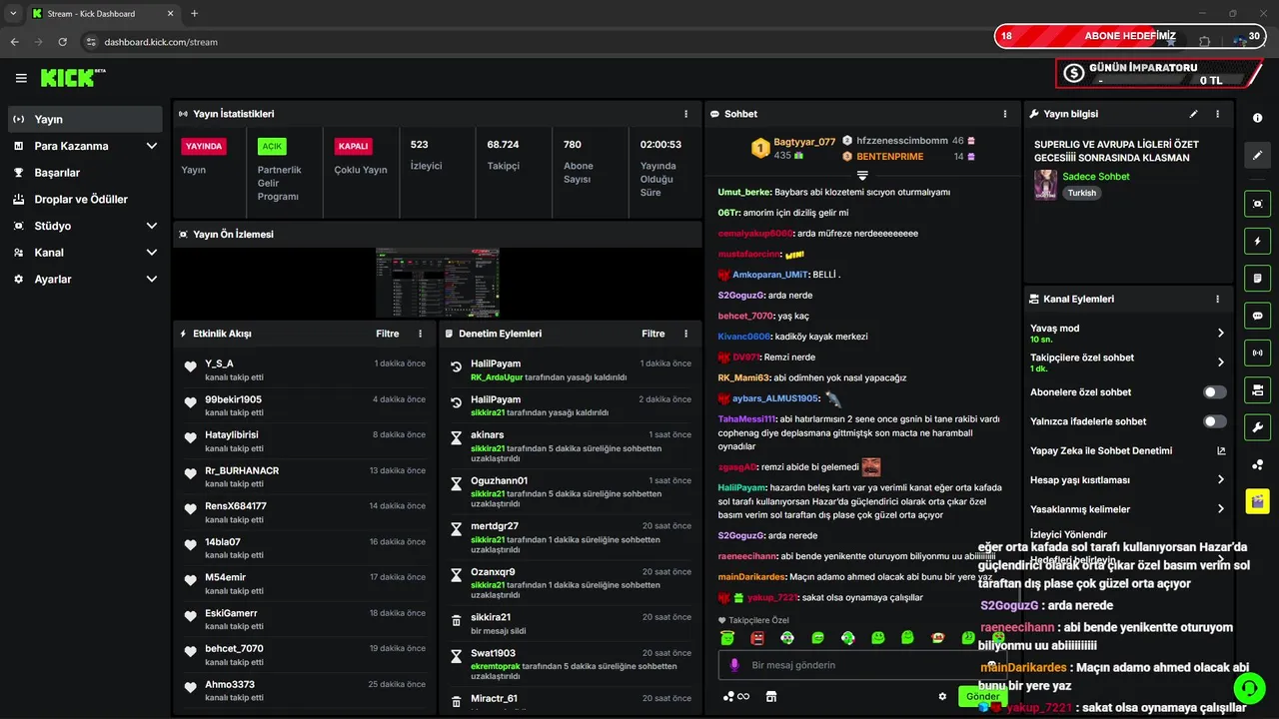This screenshot has width=1279, height=719.
Task: Toggle the document moderation log icon in the right toolbar
Action: (1257, 278)
